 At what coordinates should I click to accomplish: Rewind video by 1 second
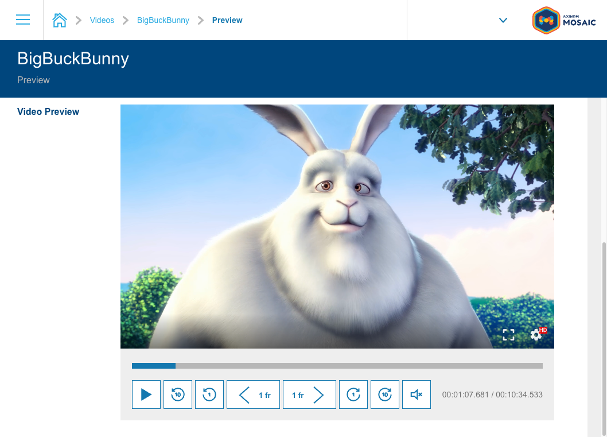click(x=209, y=395)
